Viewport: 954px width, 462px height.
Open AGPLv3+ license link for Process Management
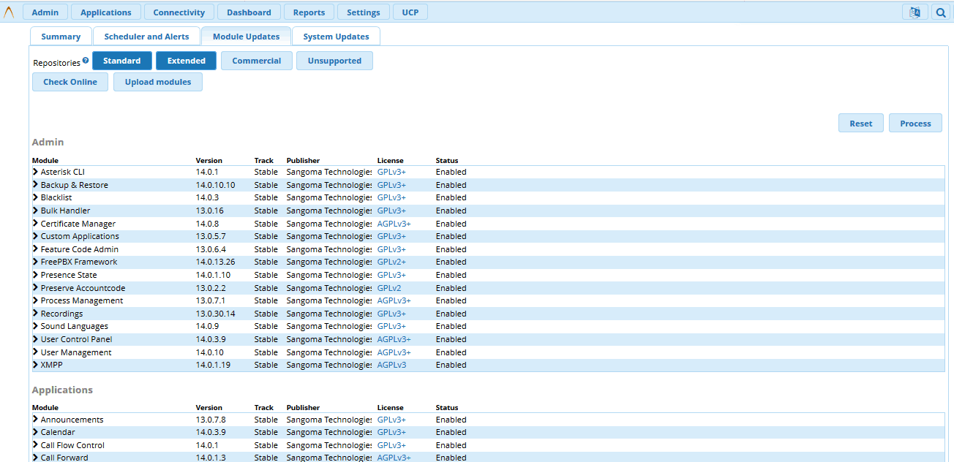(394, 300)
